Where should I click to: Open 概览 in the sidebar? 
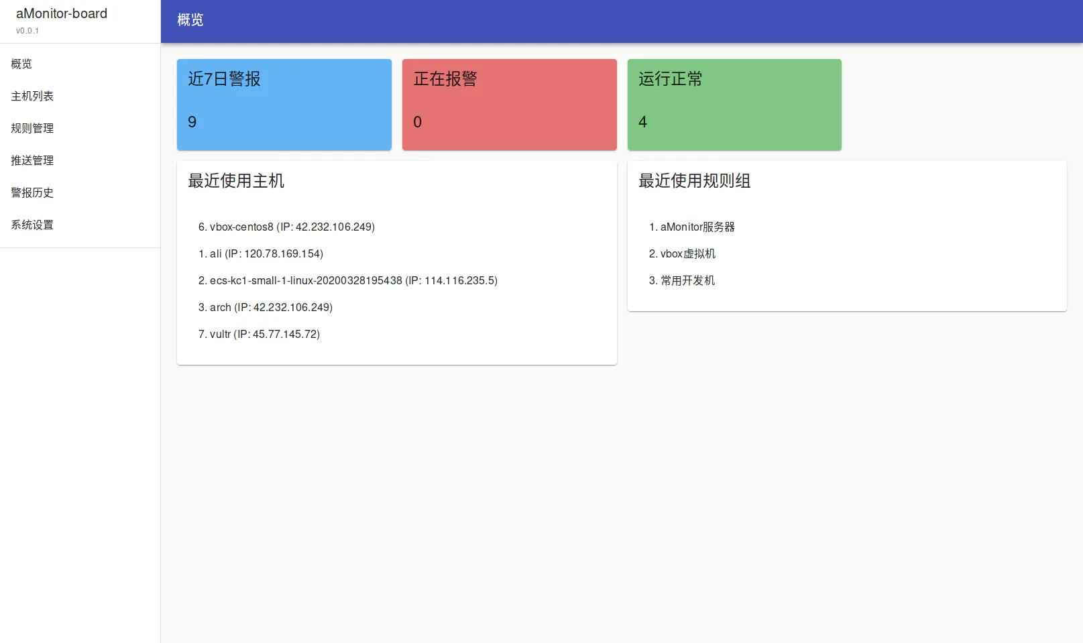[x=21, y=64]
